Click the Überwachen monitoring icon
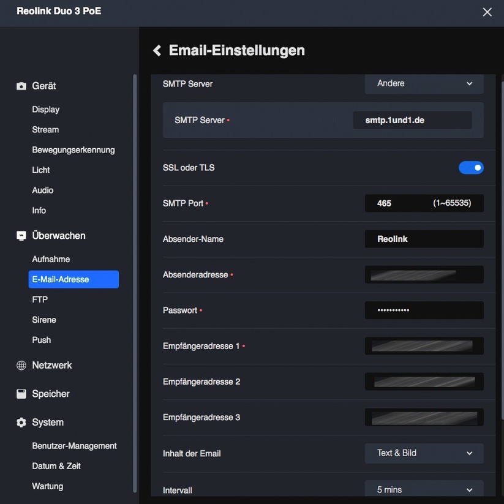Screen dimensions: 504x504 [x=20, y=235]
